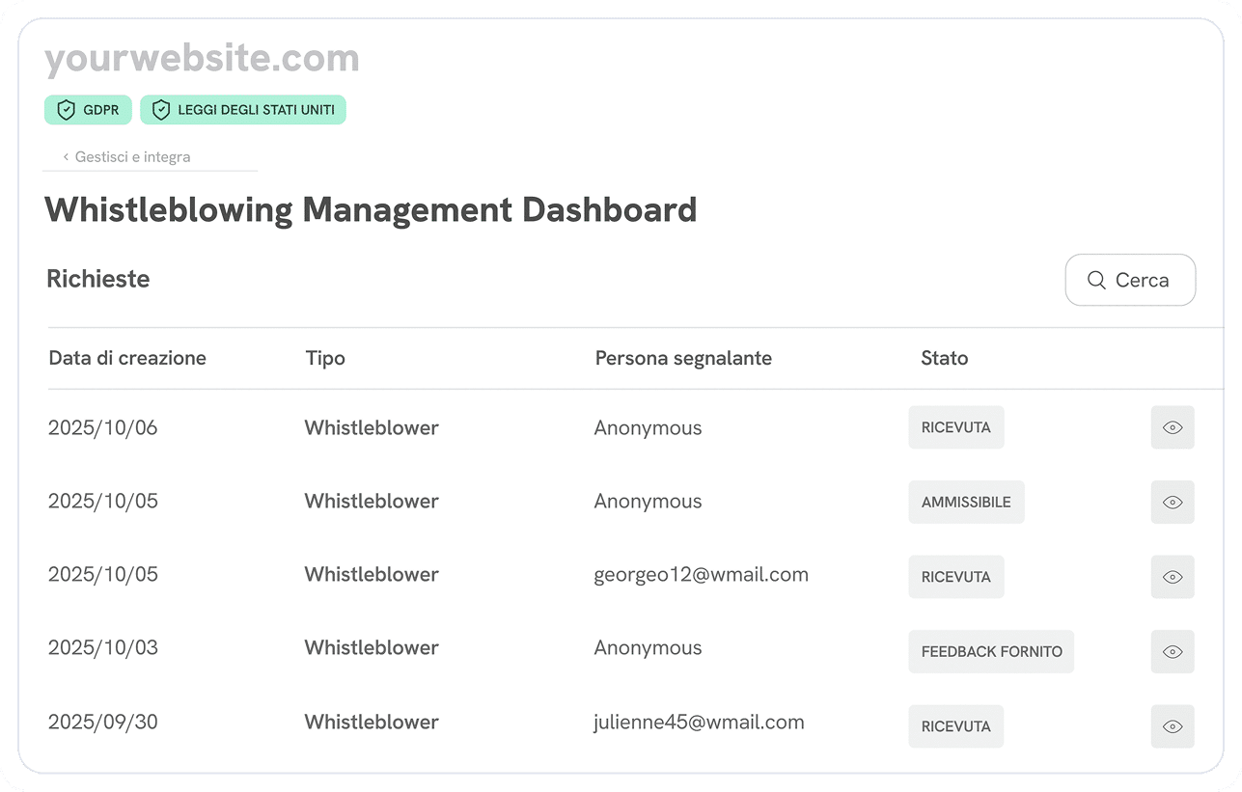Open the georgeo12@wmail.com report eye icon
The image size is (1242, 792).
[x=1173, y=577]
